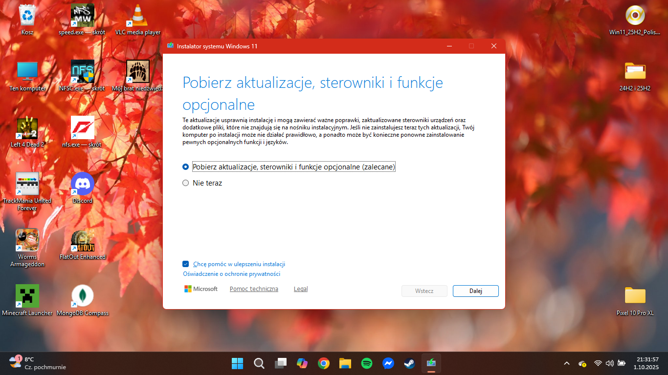
Task: Click the Discord desktop icon
Action: [82, 185]
